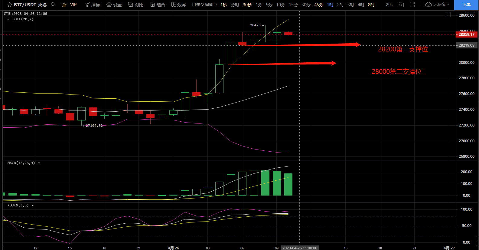479x250 pixels.
Task: Switch to the 4时 timeframe
Action: click(361, 5)
